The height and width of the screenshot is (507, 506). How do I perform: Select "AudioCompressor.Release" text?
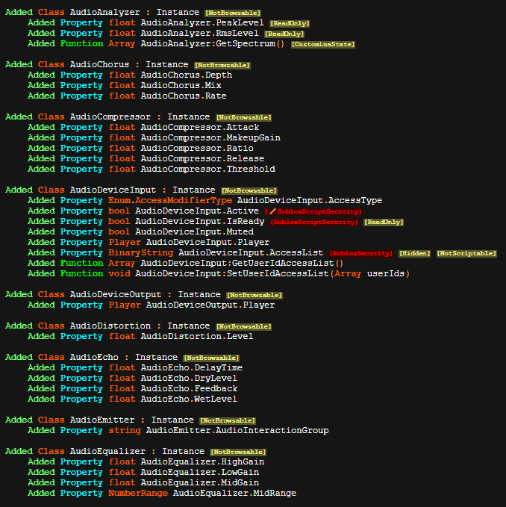tap(202, 158)
